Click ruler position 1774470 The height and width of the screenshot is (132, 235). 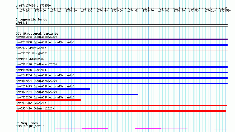[x=148, y=10]
